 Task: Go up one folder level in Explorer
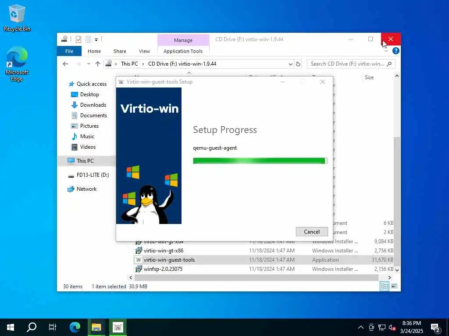point(98,64)
